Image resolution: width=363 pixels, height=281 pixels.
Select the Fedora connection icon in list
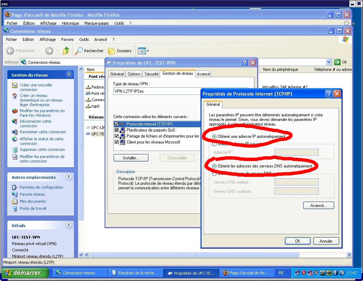tap(88, 87)
